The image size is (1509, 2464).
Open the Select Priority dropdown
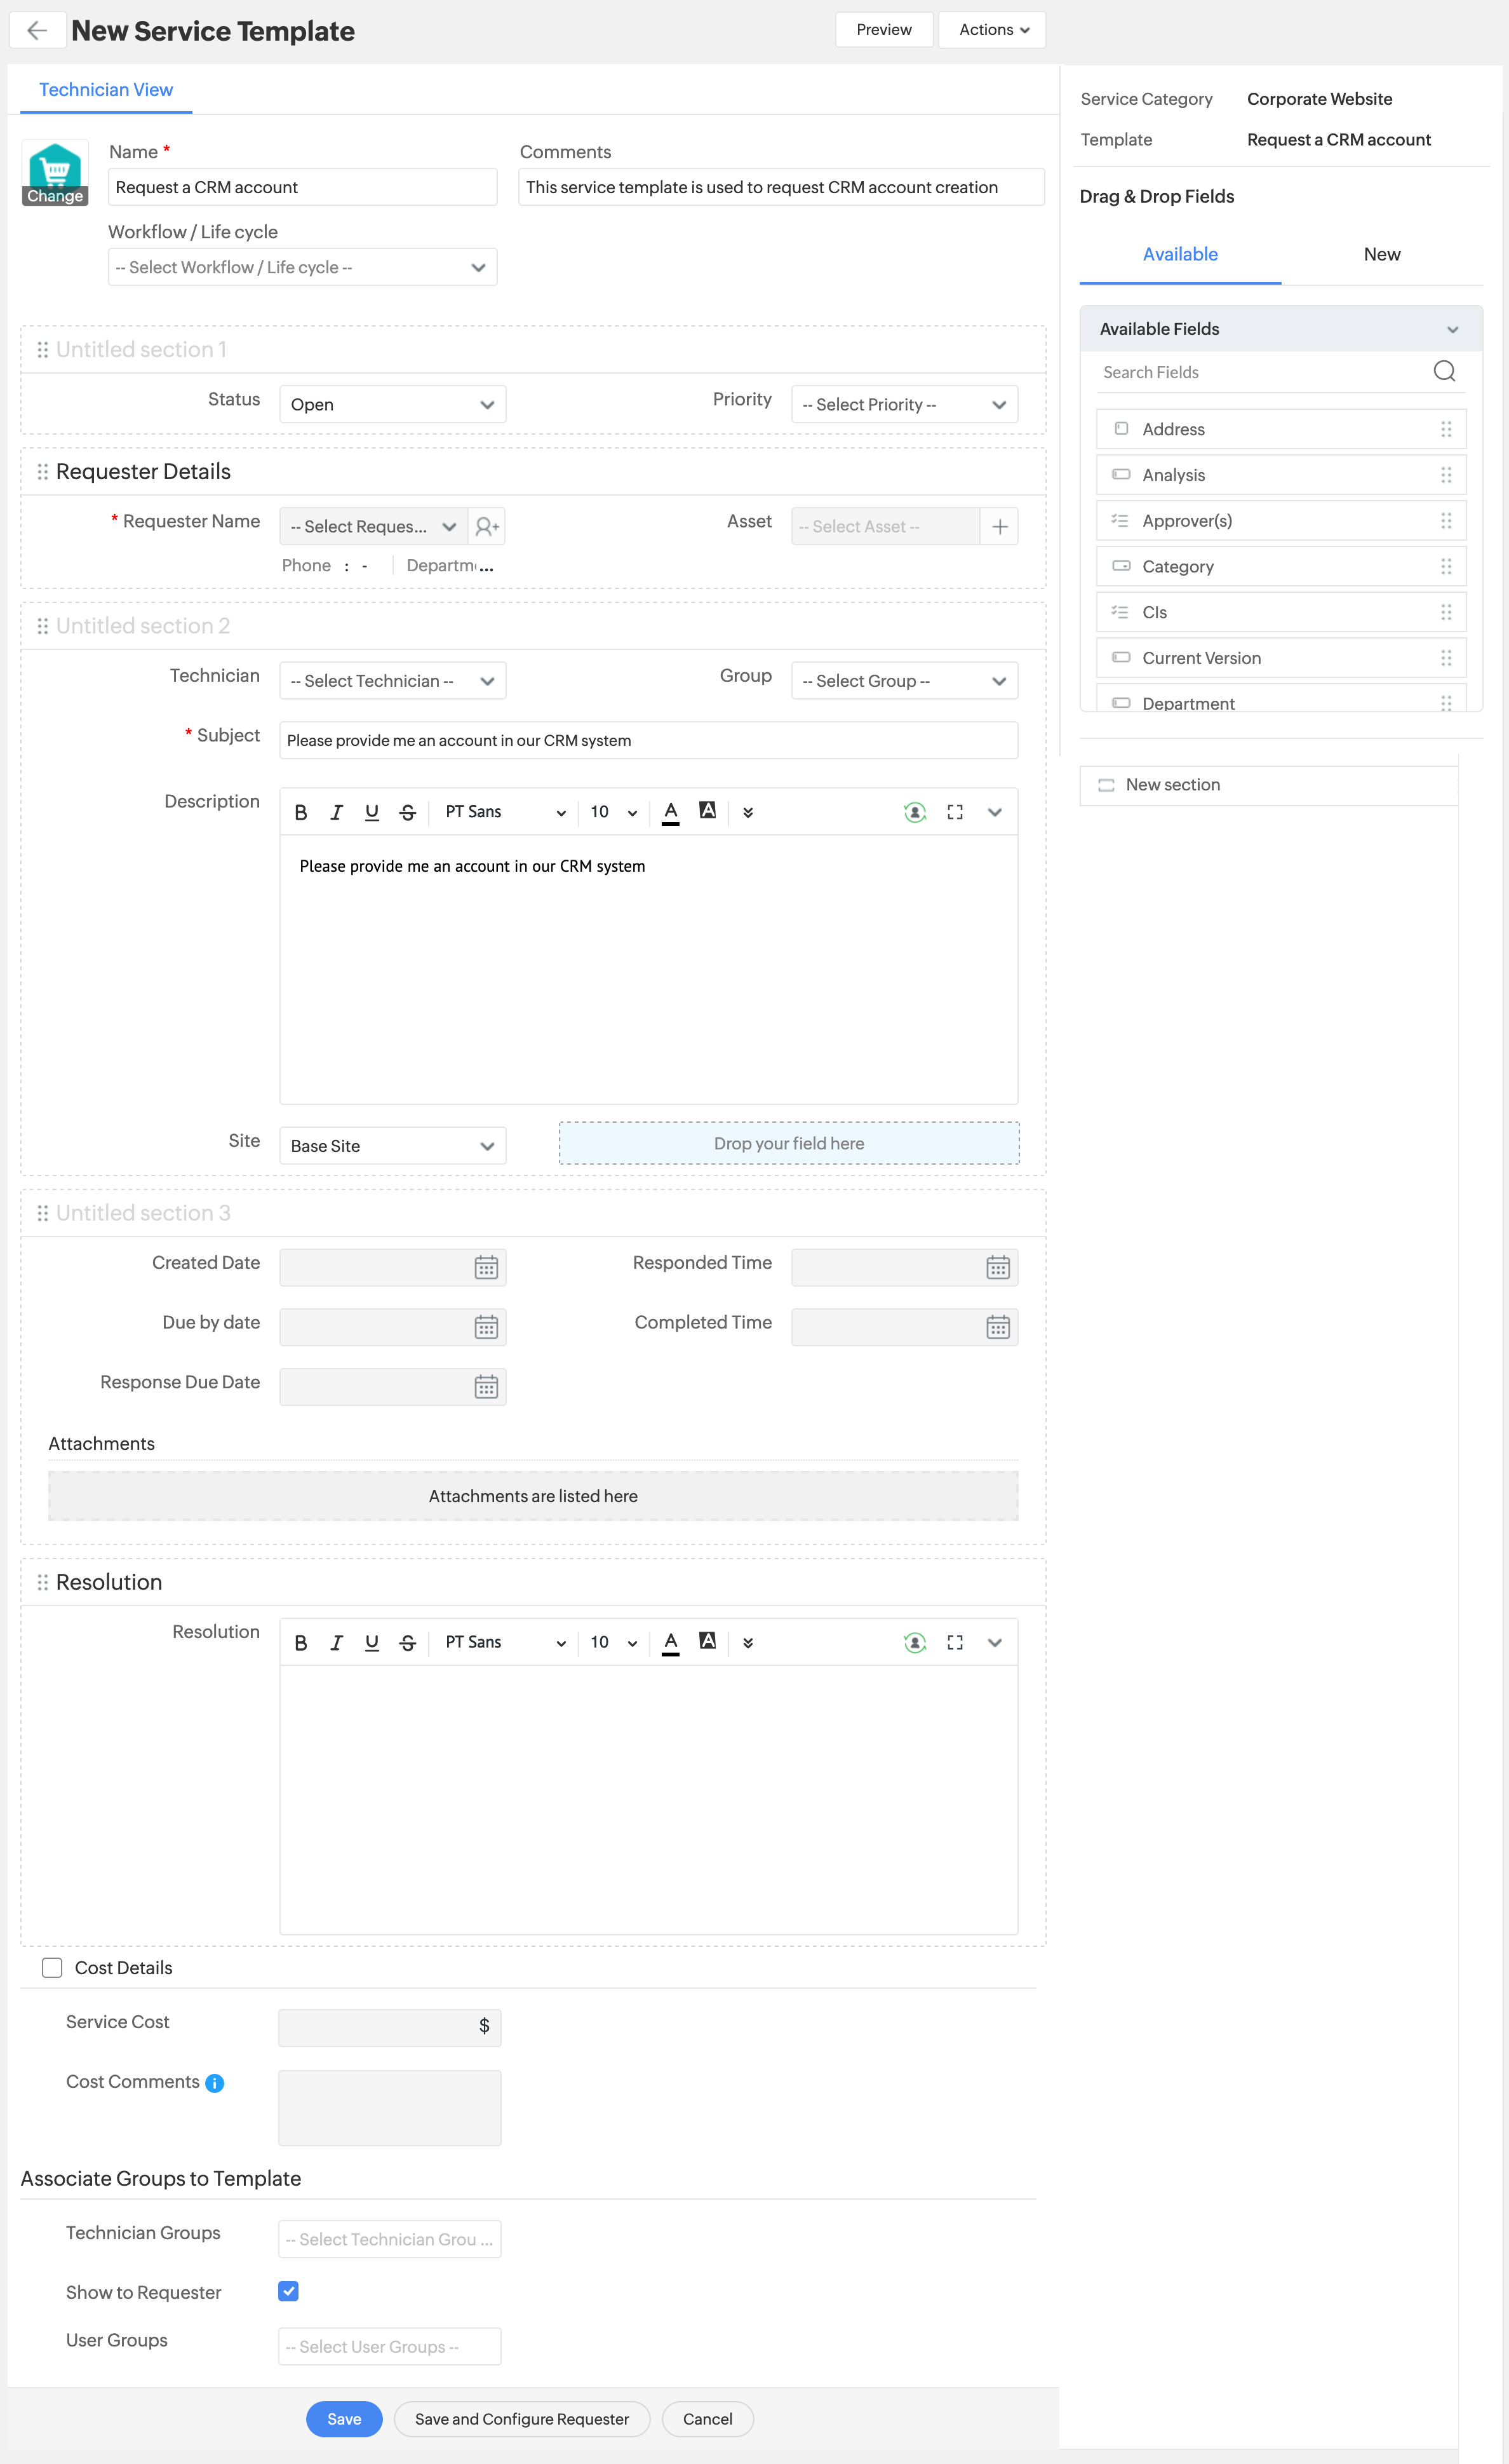903,404
